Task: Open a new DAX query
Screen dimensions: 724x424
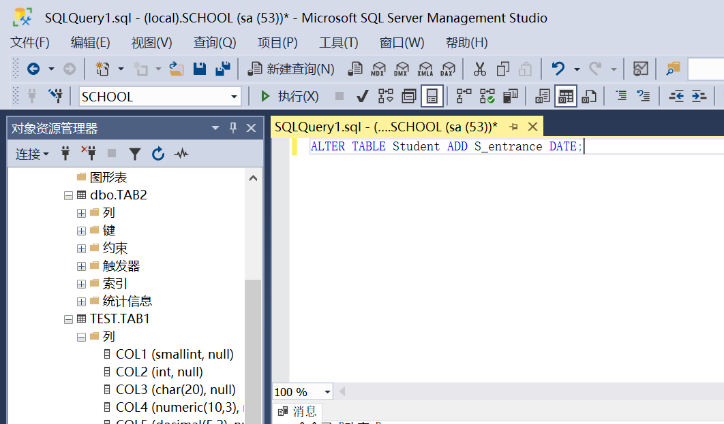Action: click(x=447, y=69)
